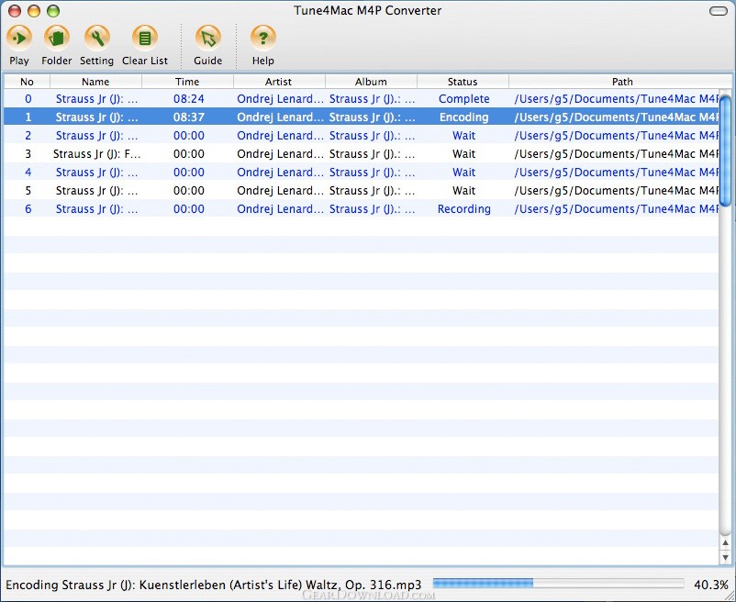Image resolution: width=736 pixels, height=602 pixels.
Task: Click the Play toolbar icon
Action: tap(19, 38)
